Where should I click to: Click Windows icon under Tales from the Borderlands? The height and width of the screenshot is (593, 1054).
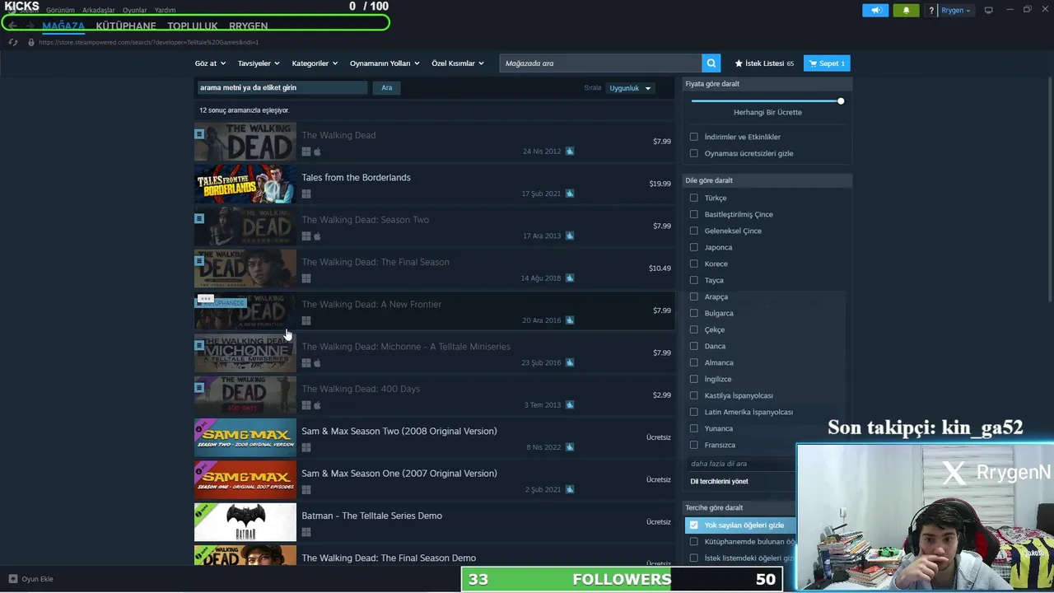coord(306,194)
